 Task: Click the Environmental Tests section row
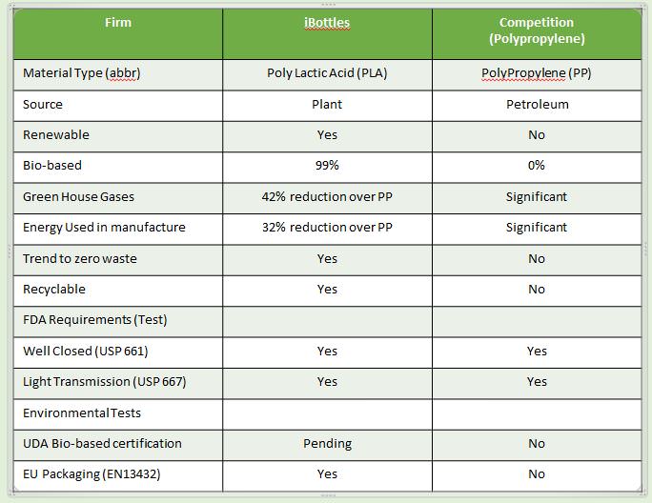328,414
